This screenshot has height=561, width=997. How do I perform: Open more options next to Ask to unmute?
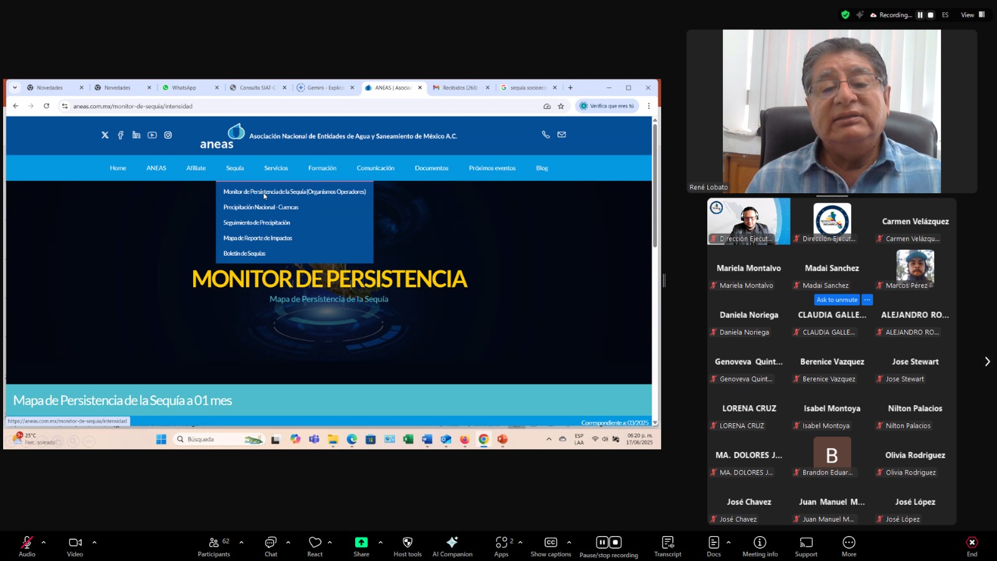pyautogui.click(x=867, y=300)
